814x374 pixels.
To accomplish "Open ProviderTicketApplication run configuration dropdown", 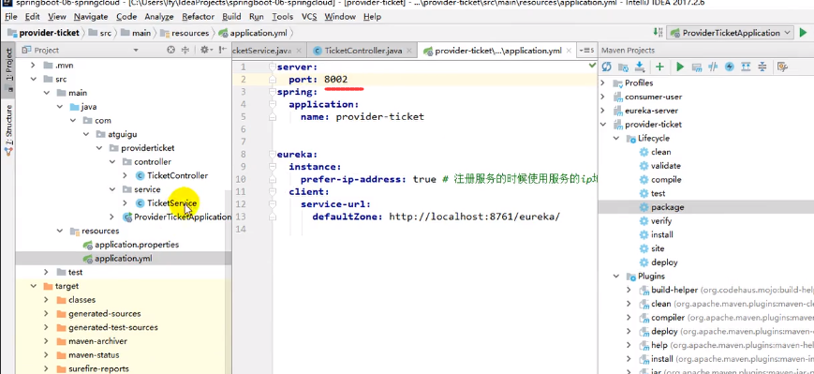I will 730,33.
